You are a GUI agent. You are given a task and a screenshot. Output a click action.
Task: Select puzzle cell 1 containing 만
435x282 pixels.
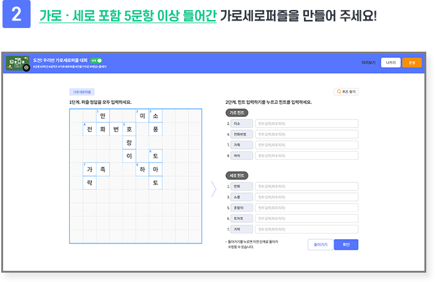(103, 116)
